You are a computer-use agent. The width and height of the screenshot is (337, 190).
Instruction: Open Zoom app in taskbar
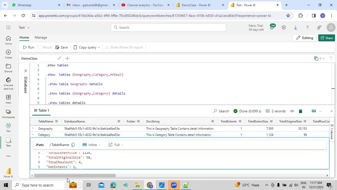pos(174,185)
